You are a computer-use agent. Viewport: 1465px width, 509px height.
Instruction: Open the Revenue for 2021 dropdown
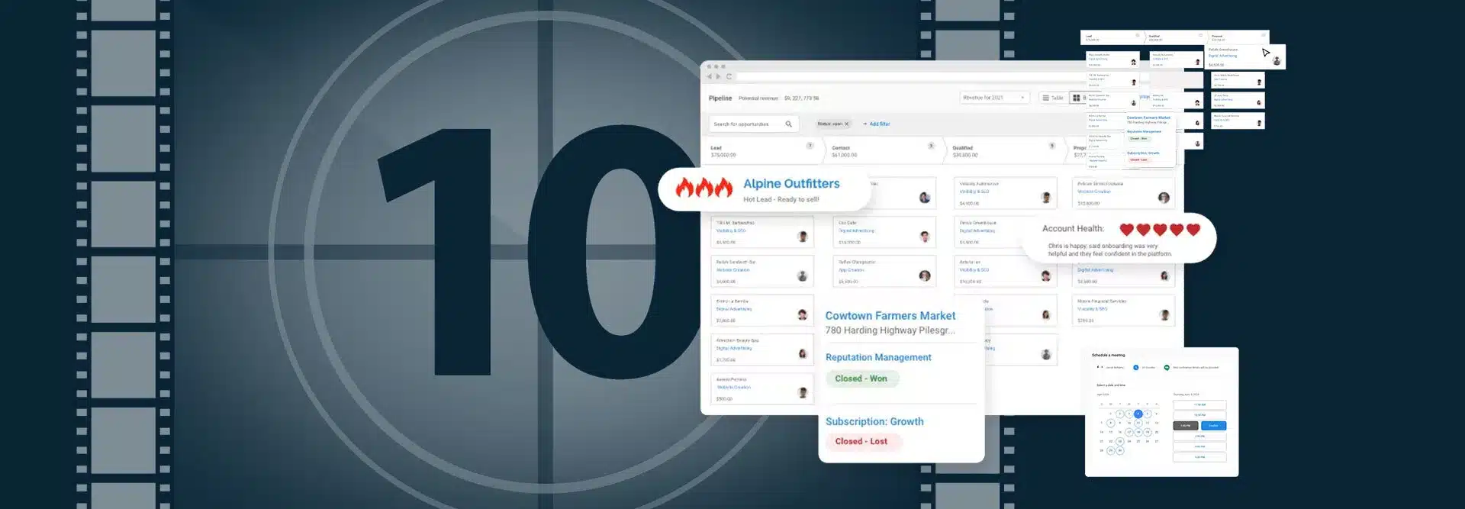tap(994, 98)
